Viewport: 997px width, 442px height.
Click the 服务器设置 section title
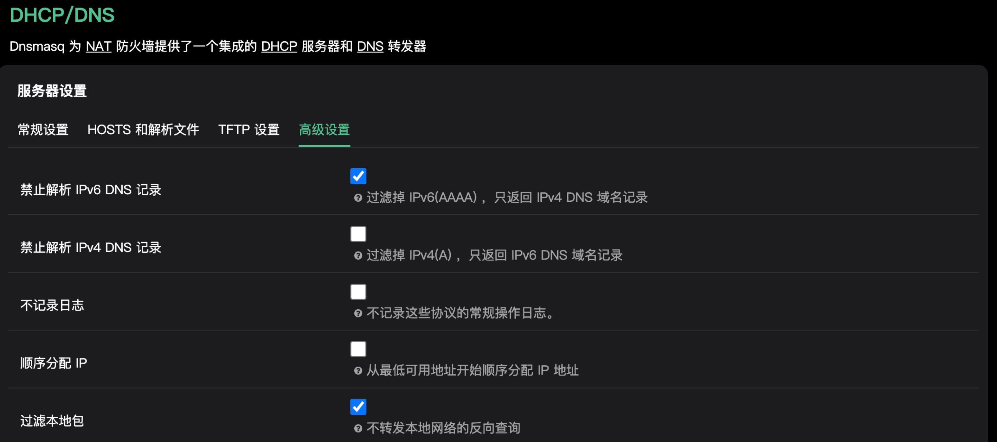52,91
